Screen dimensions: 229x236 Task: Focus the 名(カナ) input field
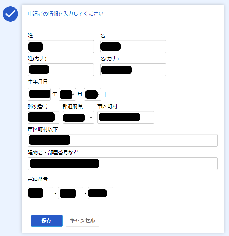133,70
